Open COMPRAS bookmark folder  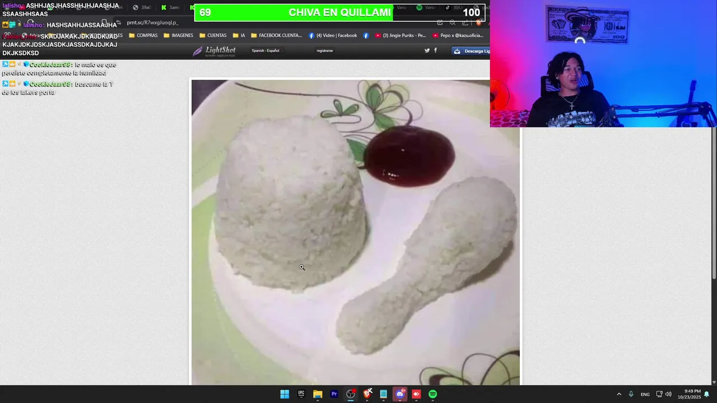(x=143, y=35)
